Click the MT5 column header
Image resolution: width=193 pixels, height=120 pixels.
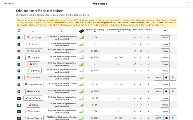point(141,30)
